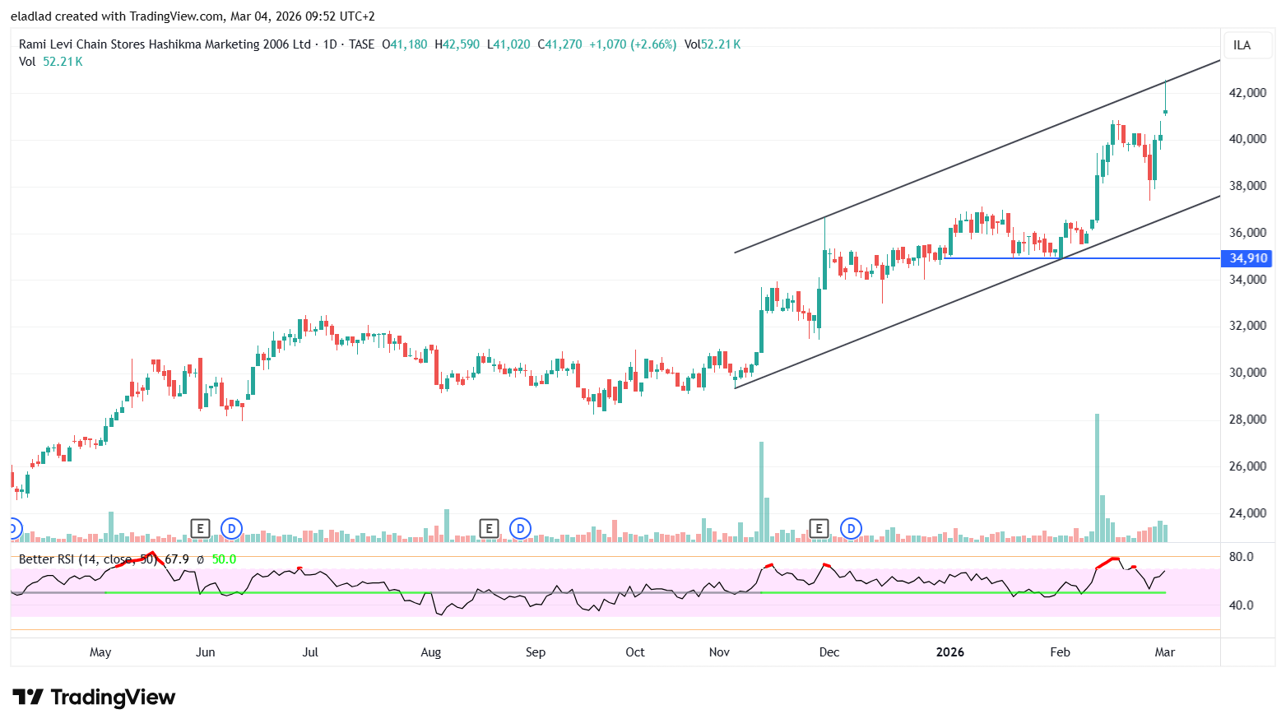Click the dividend D marker near June

pos(232,528)
